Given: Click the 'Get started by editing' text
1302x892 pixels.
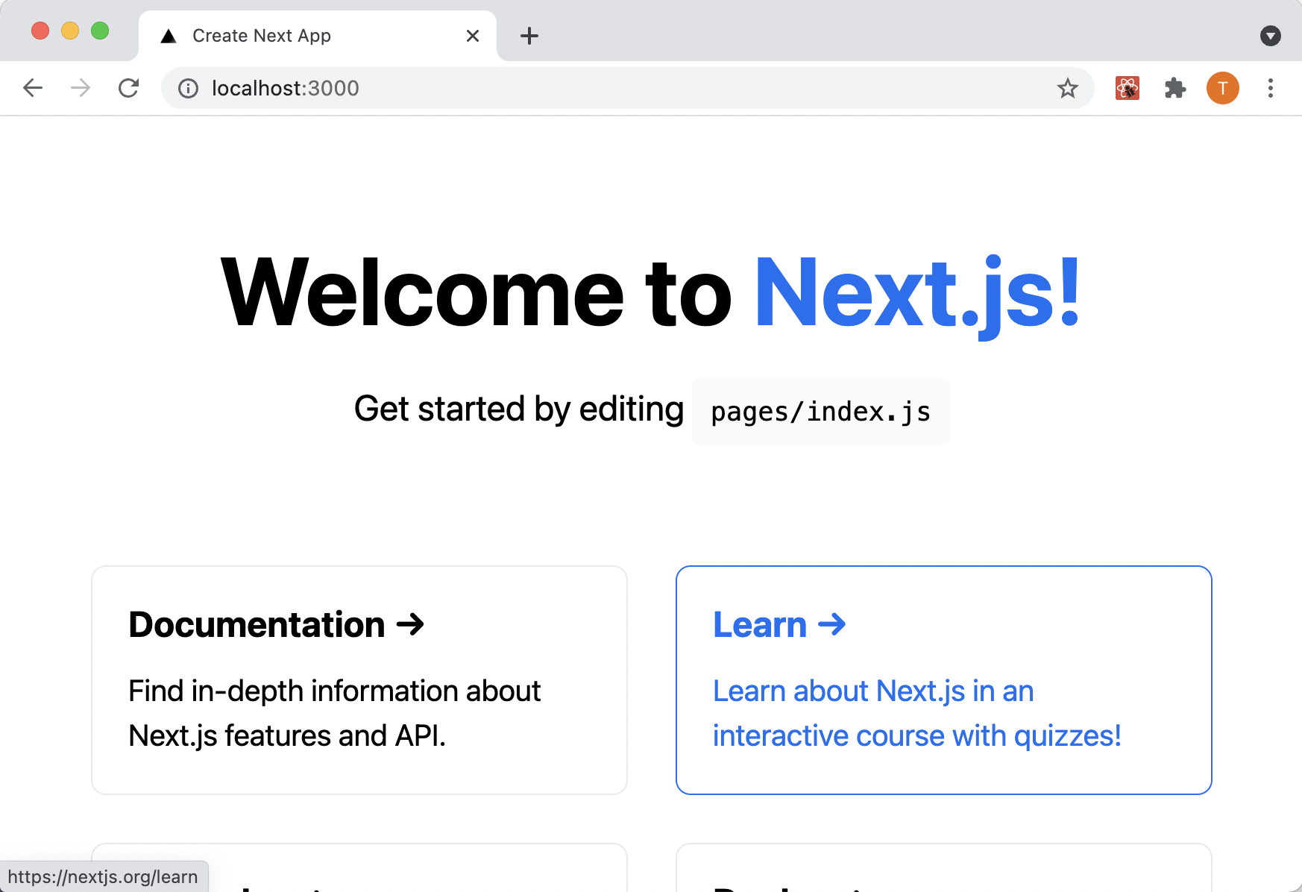Looking at the screenshot, I should coord(519,409).
